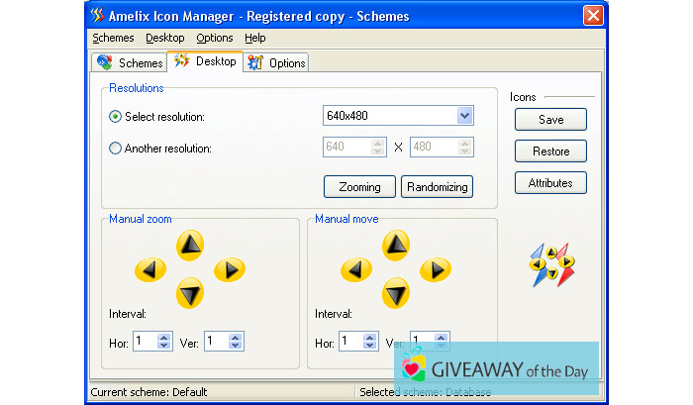
Task: Click the Manual zoom Hor value field
Action: [x=145, y=342]
